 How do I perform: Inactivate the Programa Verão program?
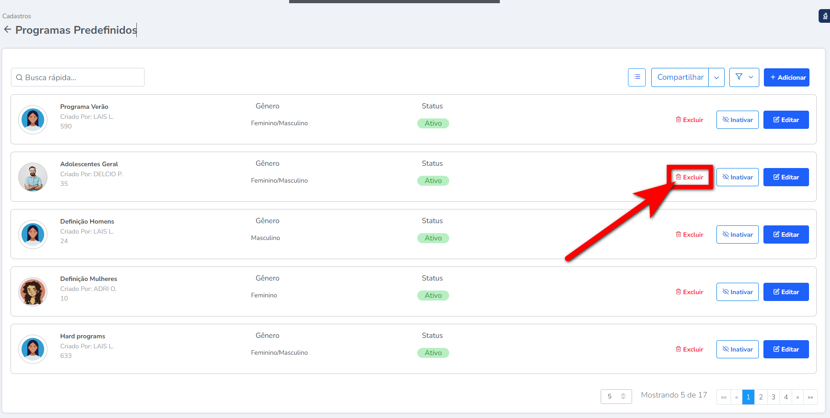737,120
